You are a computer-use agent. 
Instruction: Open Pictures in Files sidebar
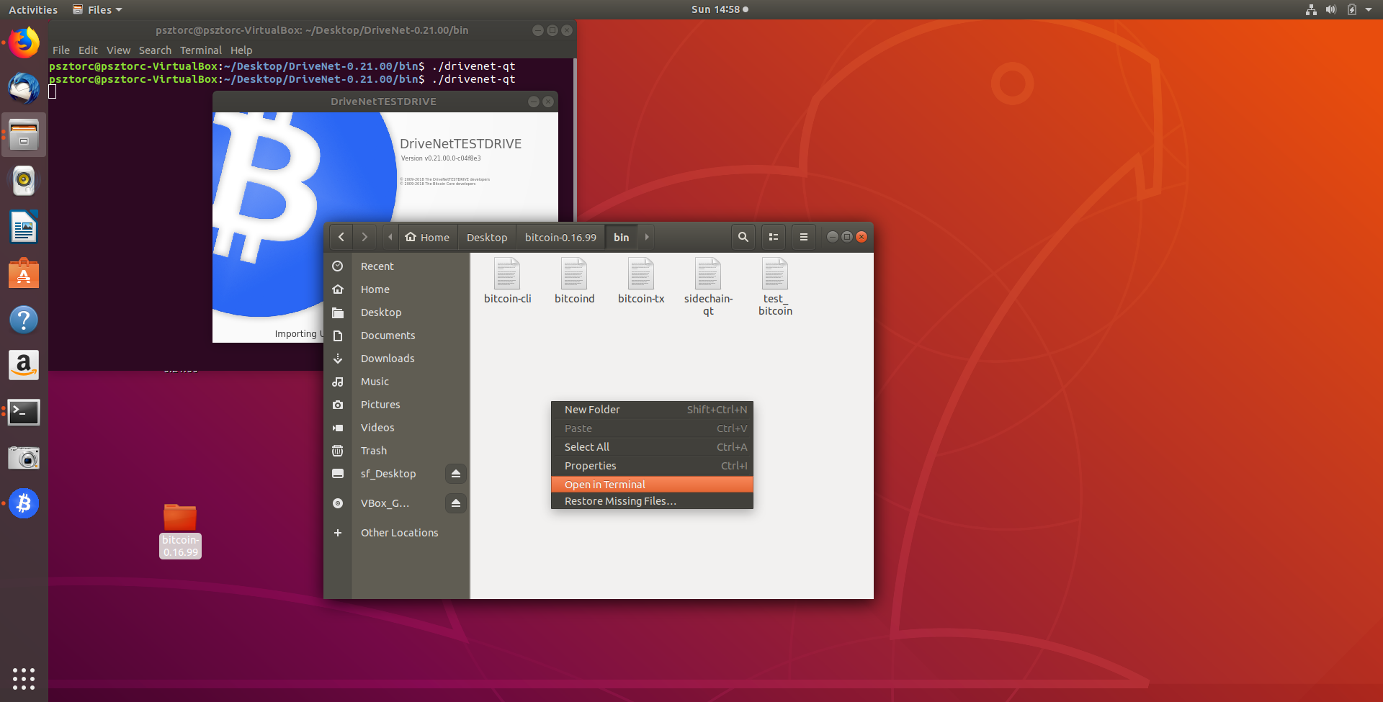(396, 405)
